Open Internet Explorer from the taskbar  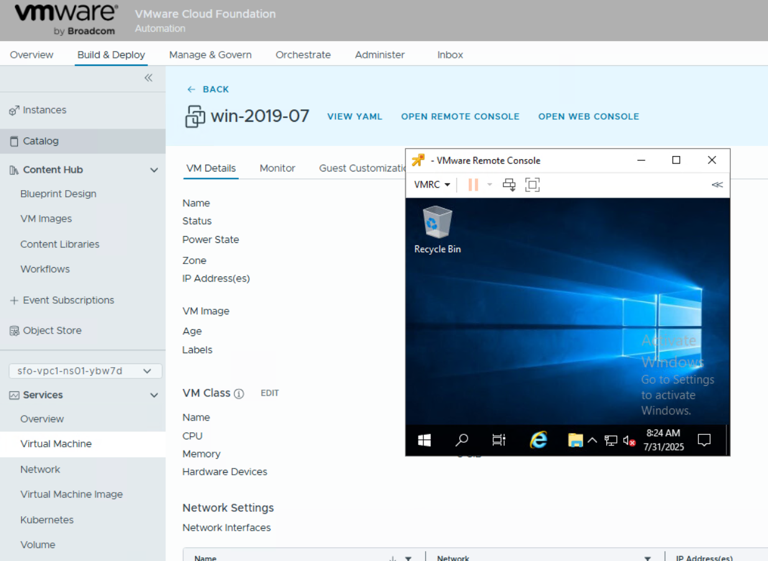pos(538,440)
